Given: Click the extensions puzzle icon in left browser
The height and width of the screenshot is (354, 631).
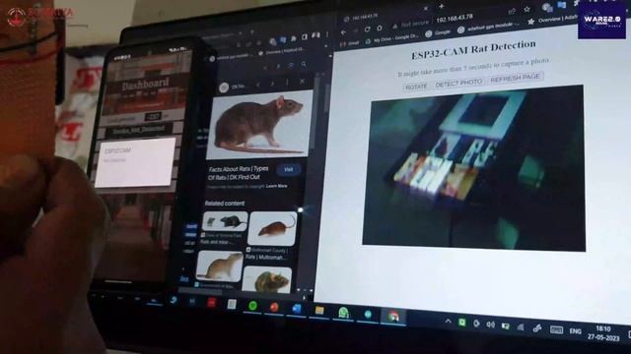Looking at the screenshot, I should (294, 38).
